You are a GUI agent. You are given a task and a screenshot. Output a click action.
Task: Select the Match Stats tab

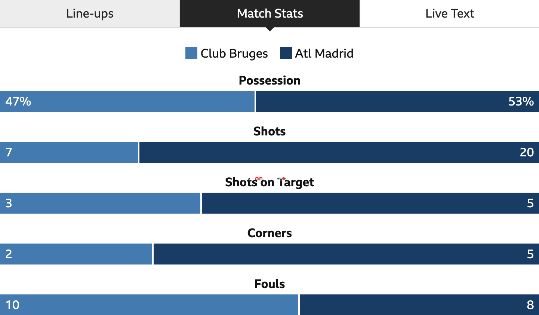270,13
